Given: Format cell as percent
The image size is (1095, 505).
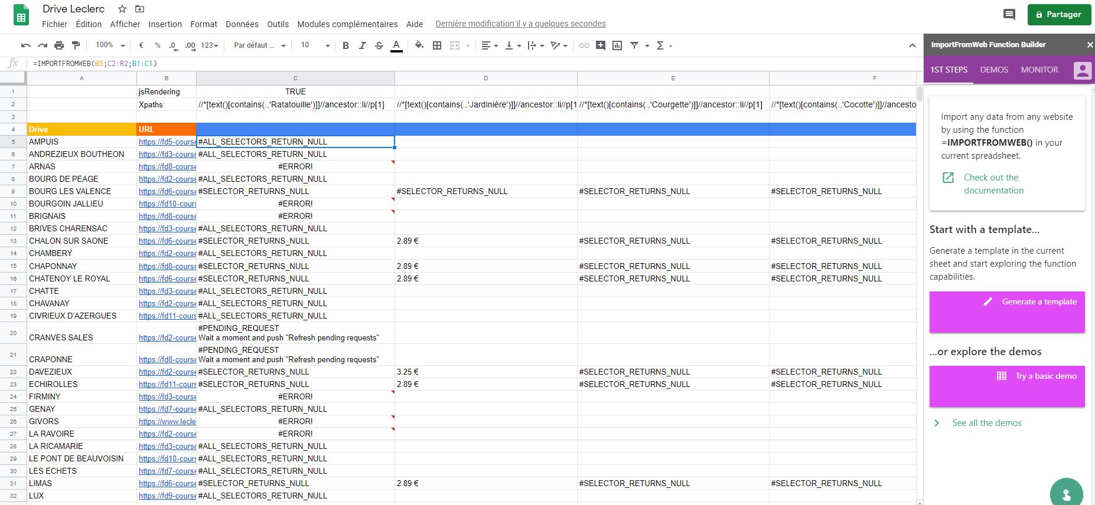Looking at the screenshot, I should [158, 45].
